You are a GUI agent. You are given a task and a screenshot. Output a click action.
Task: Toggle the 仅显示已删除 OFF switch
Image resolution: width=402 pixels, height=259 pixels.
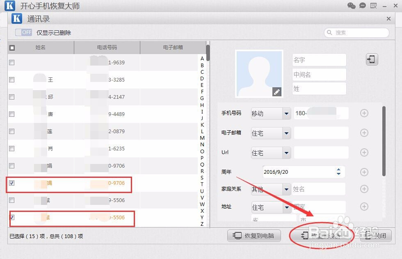pos(23,32)
